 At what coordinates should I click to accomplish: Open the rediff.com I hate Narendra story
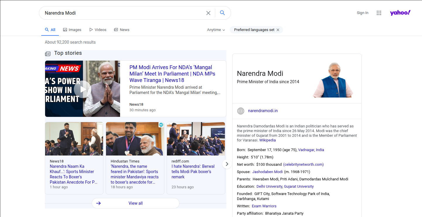click(x=193, y=172)
